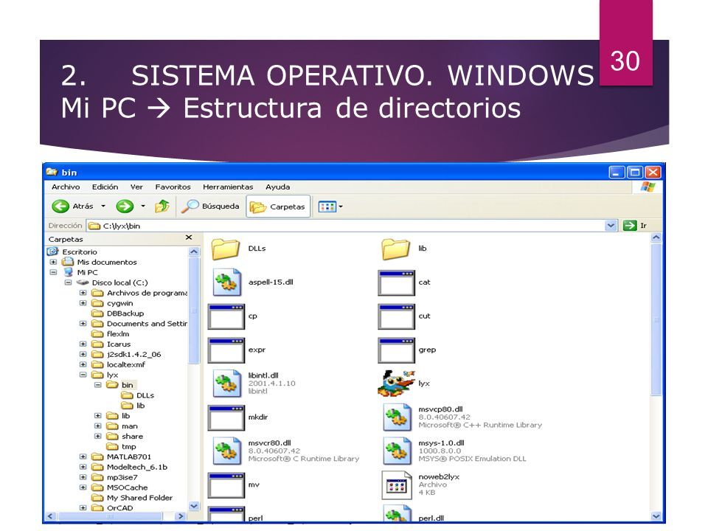Screen dimensions: 708x531
Task: Click file list scroll down arrow
Action: pos(656,516)
